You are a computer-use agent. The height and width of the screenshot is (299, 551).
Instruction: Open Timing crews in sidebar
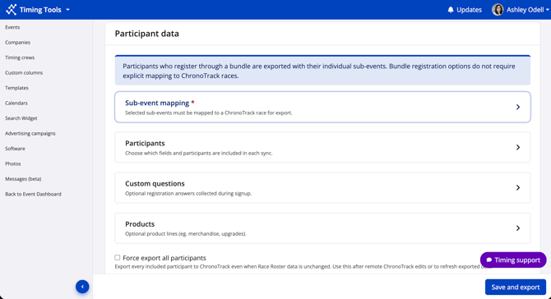point(20,57)
